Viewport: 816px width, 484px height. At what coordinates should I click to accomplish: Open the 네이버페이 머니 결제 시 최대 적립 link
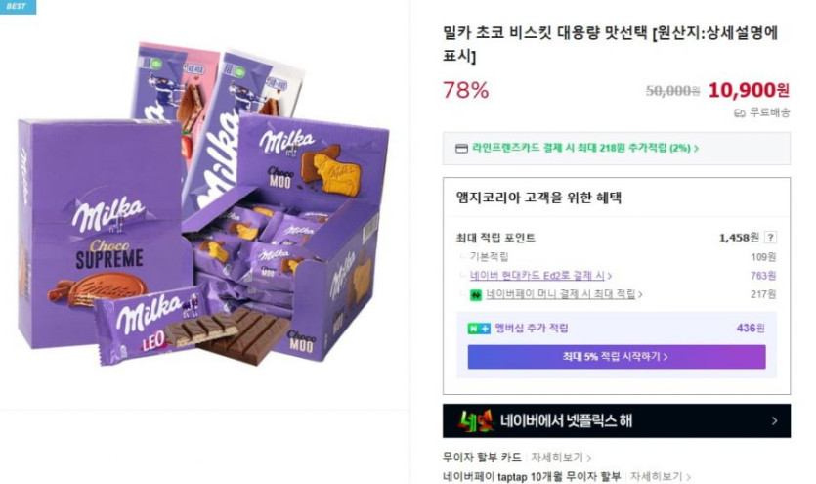point(564,294)
